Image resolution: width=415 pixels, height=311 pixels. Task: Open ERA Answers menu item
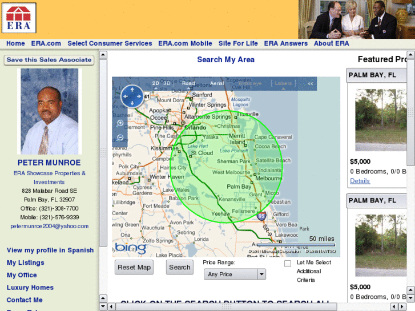click(x=285, y=43)
